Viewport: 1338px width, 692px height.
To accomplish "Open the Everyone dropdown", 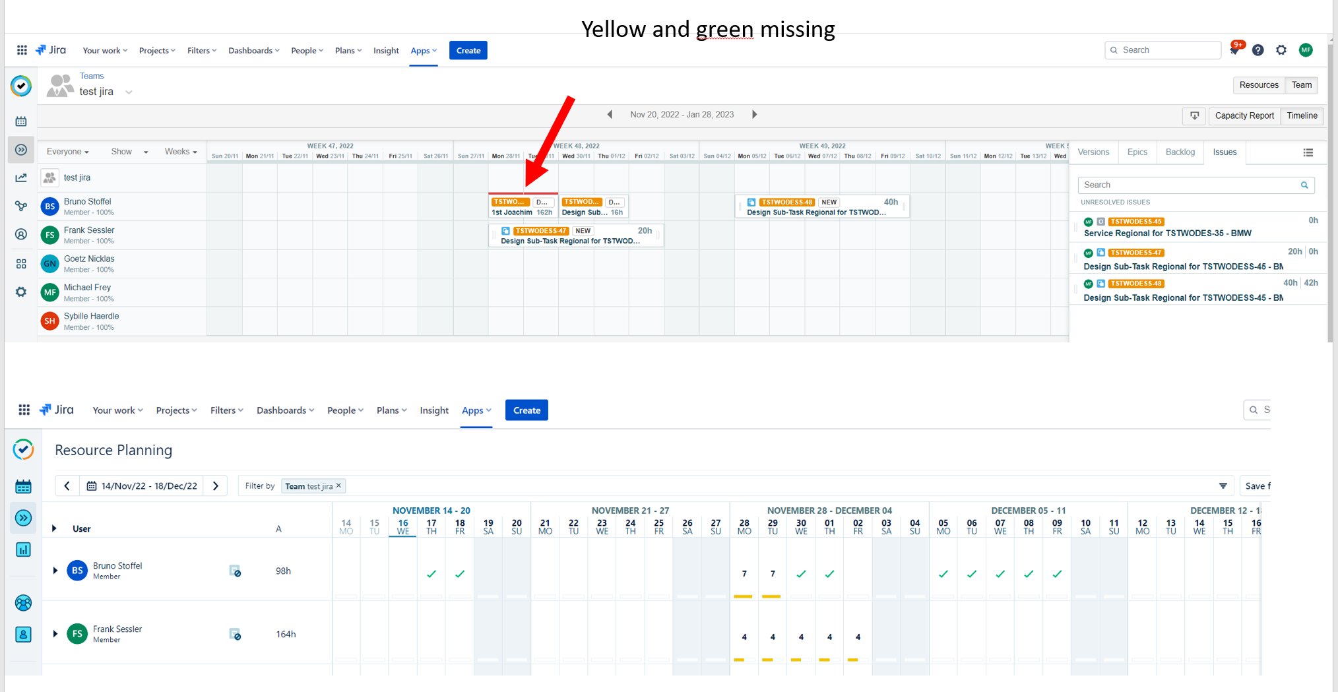I will coord(67,152).
